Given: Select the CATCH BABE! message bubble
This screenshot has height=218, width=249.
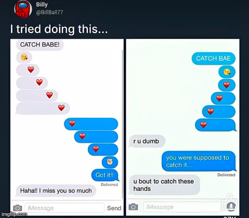Looking at the screenshot, I should point(40,44).
